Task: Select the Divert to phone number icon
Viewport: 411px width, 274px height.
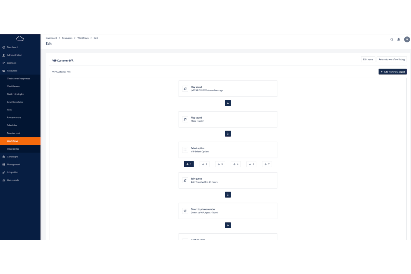Action: coord(185,211)
